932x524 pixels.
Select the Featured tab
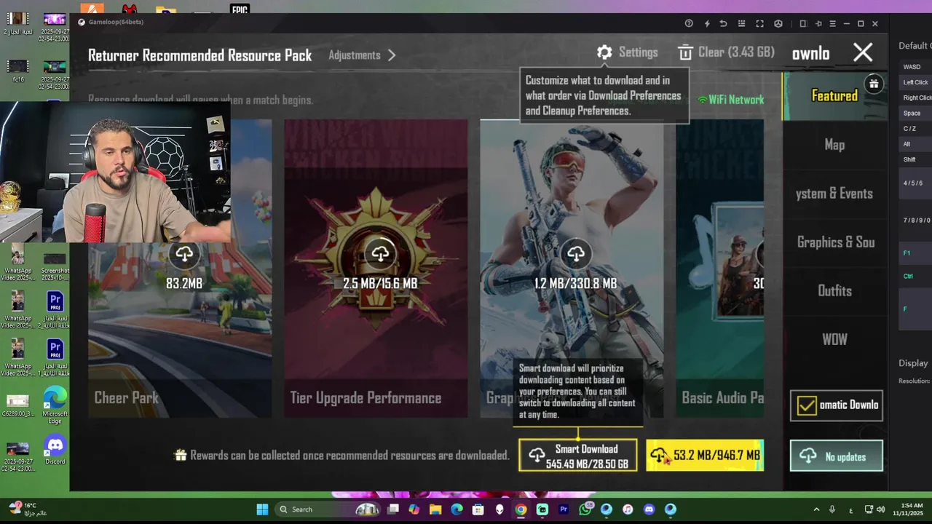tap(834, 96)
